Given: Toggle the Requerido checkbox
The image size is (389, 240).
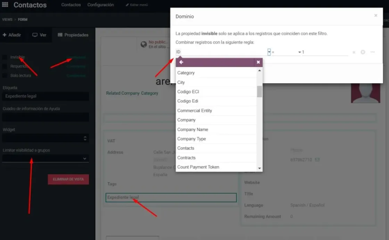Looking at the screenshot, I should click(5, 66).
